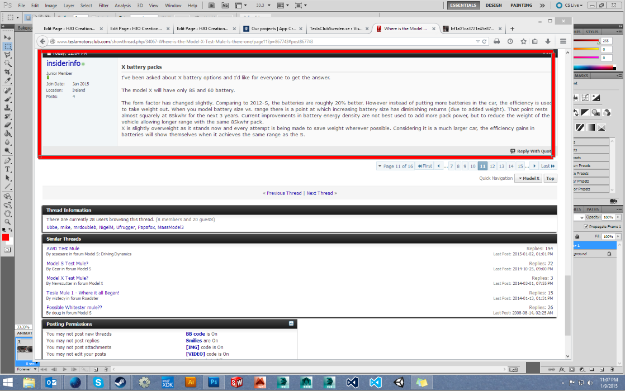The image size is (625, 391).
Task: Select the Rectangular Marquee tool
Action: 8,46
